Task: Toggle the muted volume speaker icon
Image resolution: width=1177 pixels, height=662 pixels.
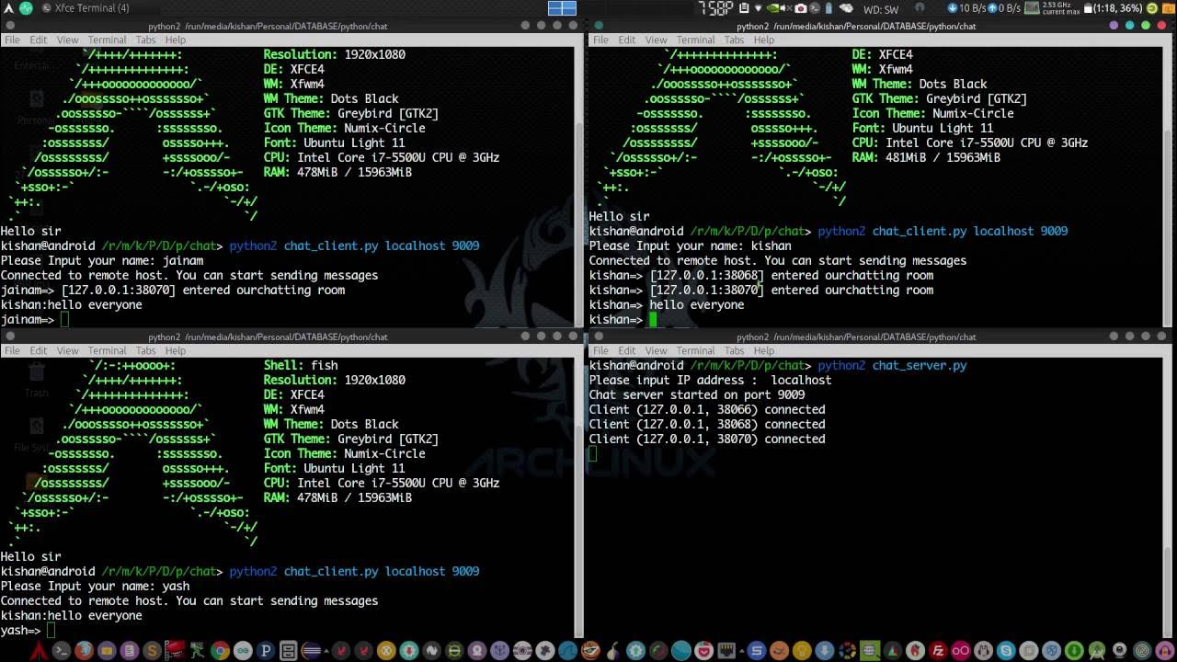Action: coord(786,8)
